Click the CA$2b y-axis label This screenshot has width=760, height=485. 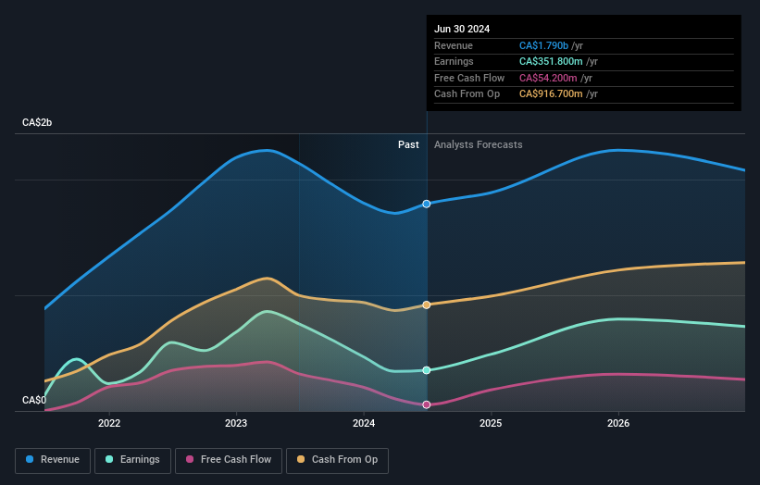click(x=37, y=122)
